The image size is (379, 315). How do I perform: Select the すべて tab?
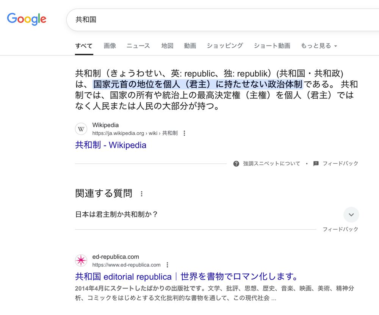[x=84, y=46]
